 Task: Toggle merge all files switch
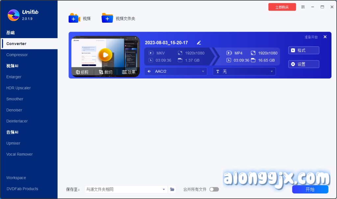214,189
